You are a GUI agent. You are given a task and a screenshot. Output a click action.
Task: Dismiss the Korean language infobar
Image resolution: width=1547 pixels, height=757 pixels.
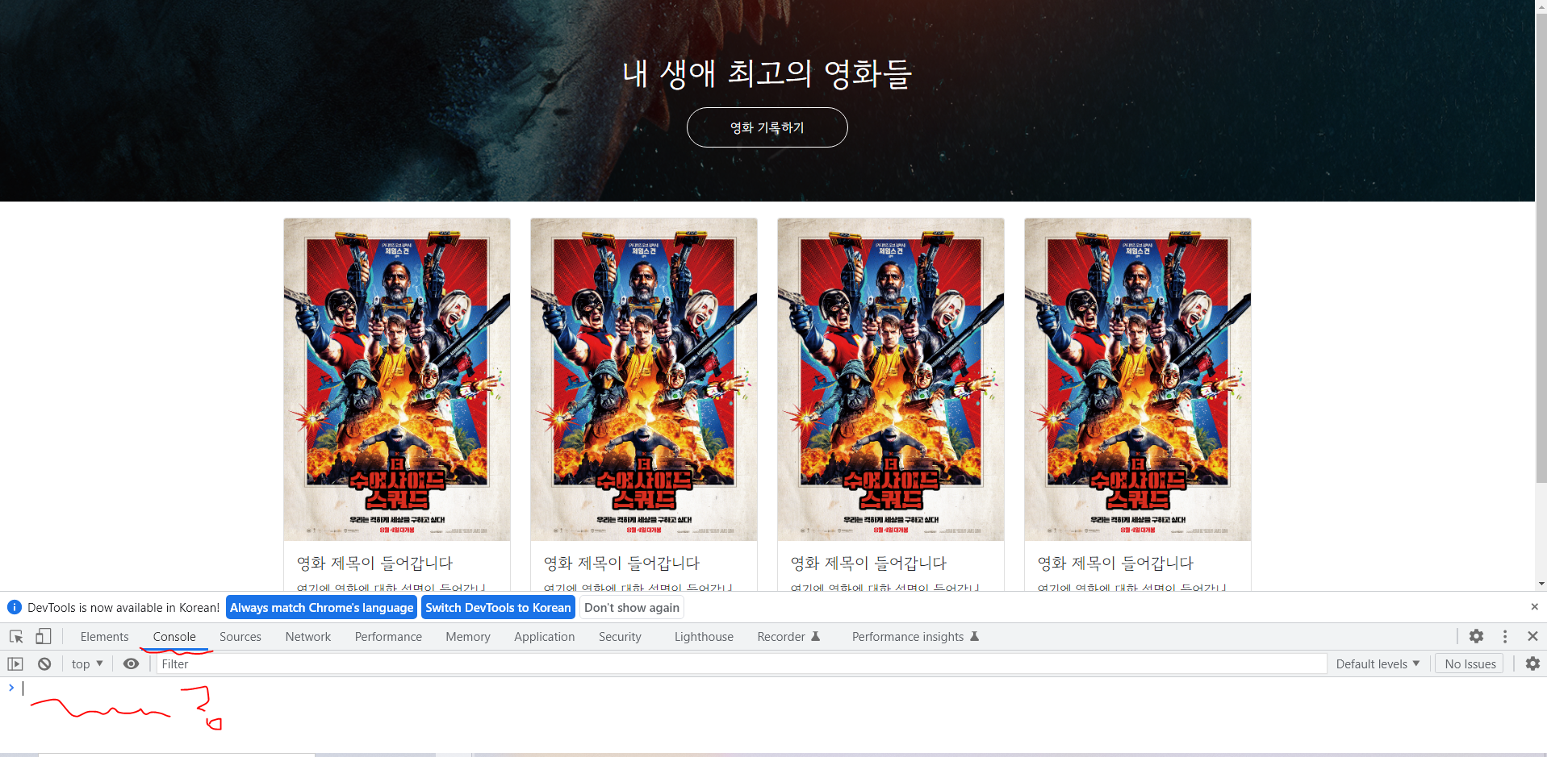(1534, 607)
